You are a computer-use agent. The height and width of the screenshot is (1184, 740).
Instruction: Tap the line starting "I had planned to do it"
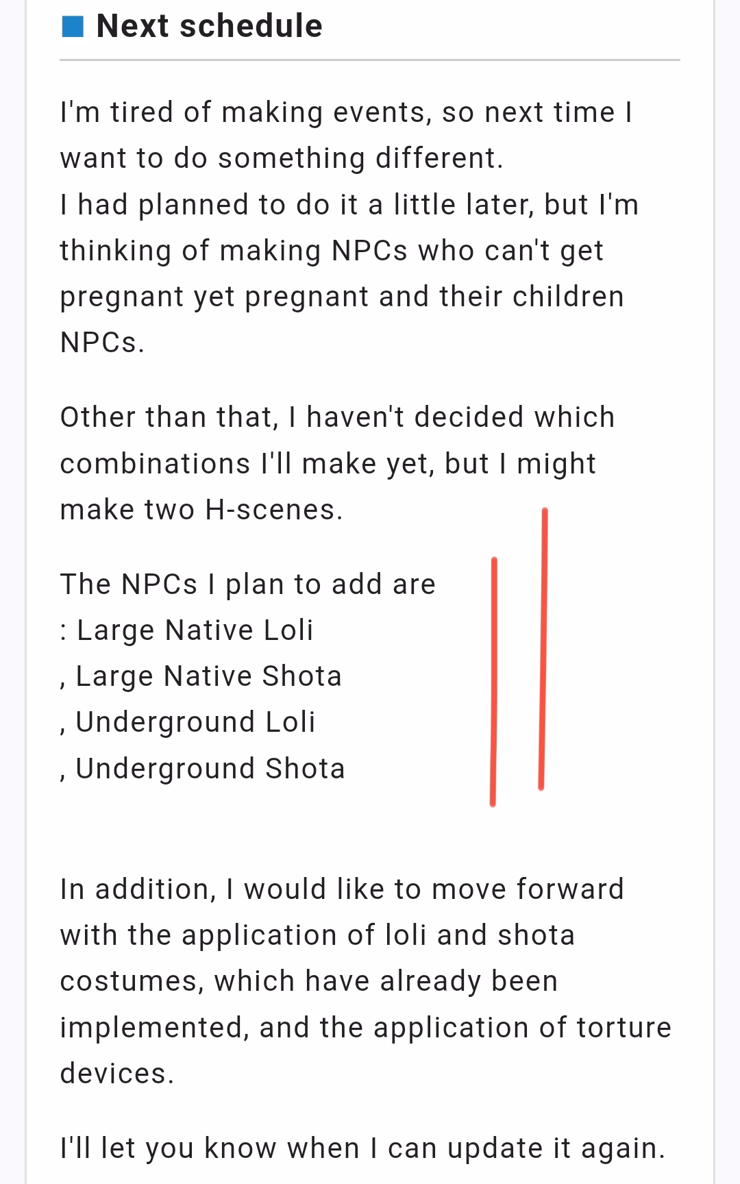click(x=349, y=205)
